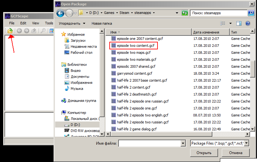Click the Новая папка button
Screen dimensions: 257x162
(102, 23)
